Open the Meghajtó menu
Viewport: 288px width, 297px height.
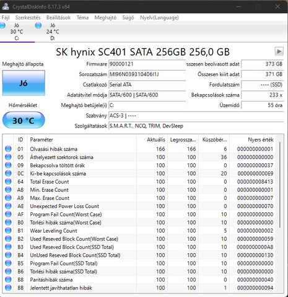pyautogui.click(x=105, y=17)
